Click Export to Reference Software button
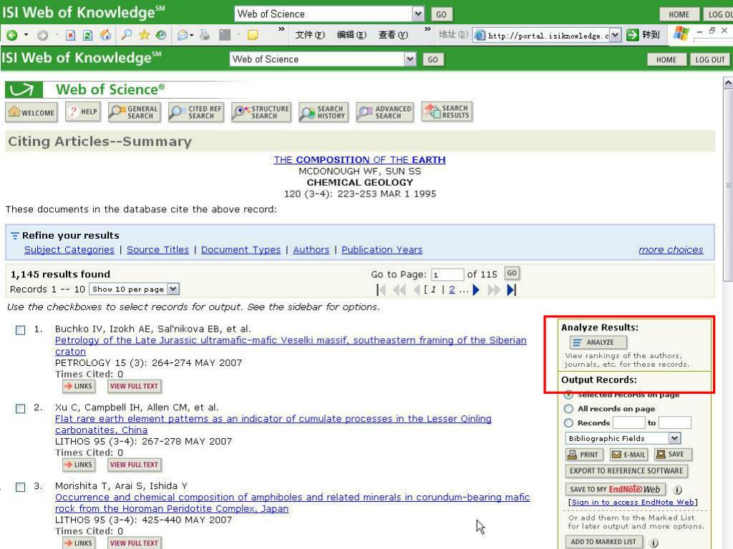This screenshot has width=733, height=549. (626, 471)
